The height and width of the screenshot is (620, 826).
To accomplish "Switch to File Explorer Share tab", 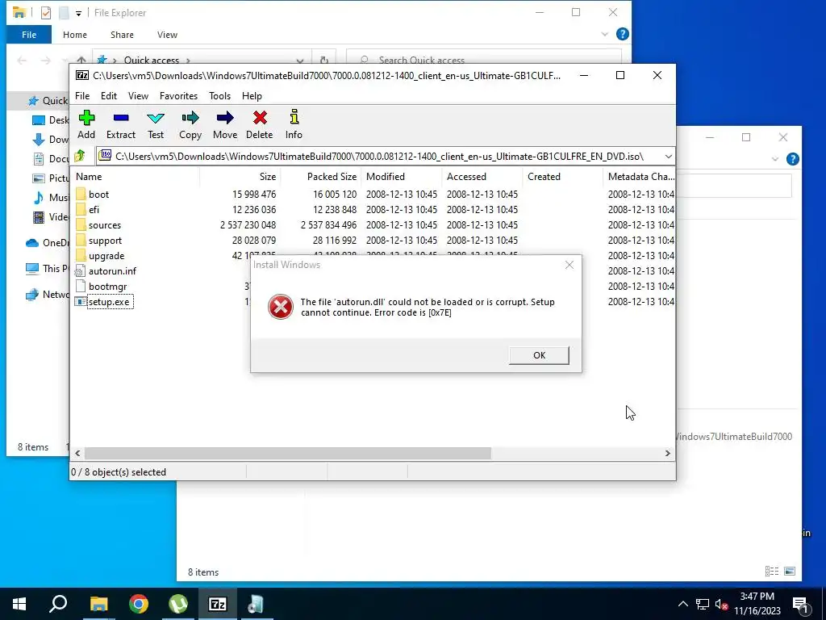I will click(x=122, y=35).
